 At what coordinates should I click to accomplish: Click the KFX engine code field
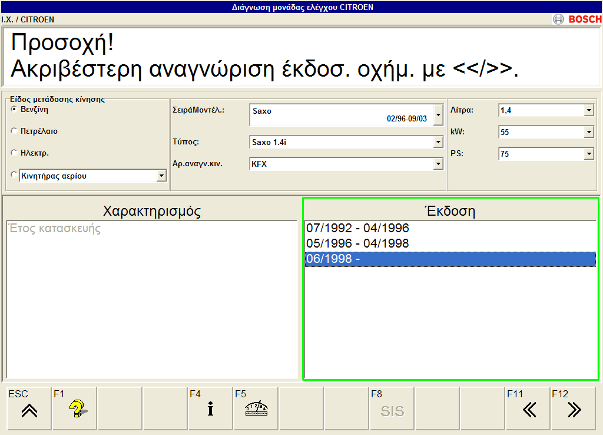click(x=342, y=164)
